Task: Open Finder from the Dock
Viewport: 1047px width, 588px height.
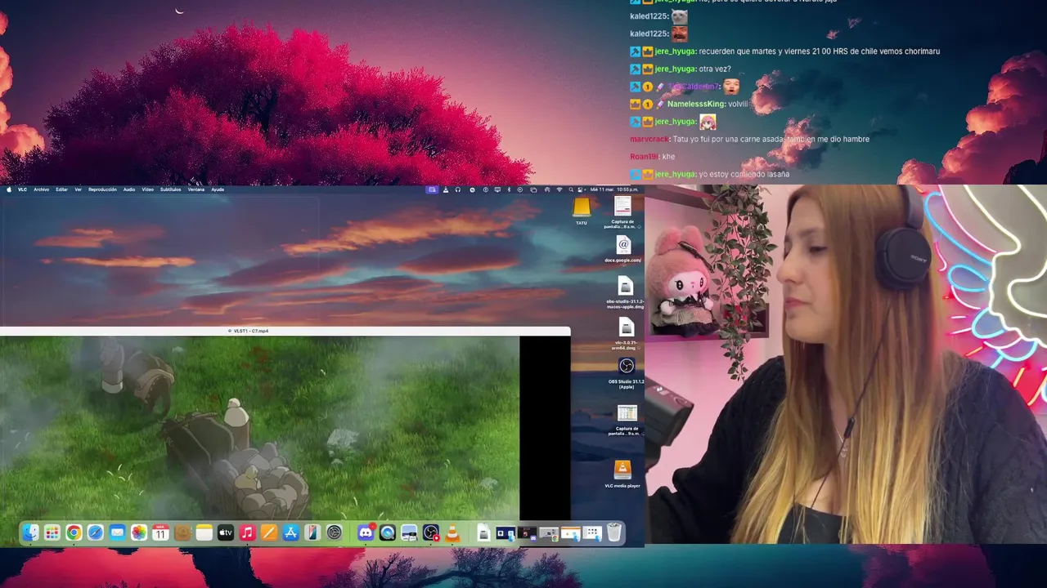Action: pyautogui.click(x=30, y=533)
